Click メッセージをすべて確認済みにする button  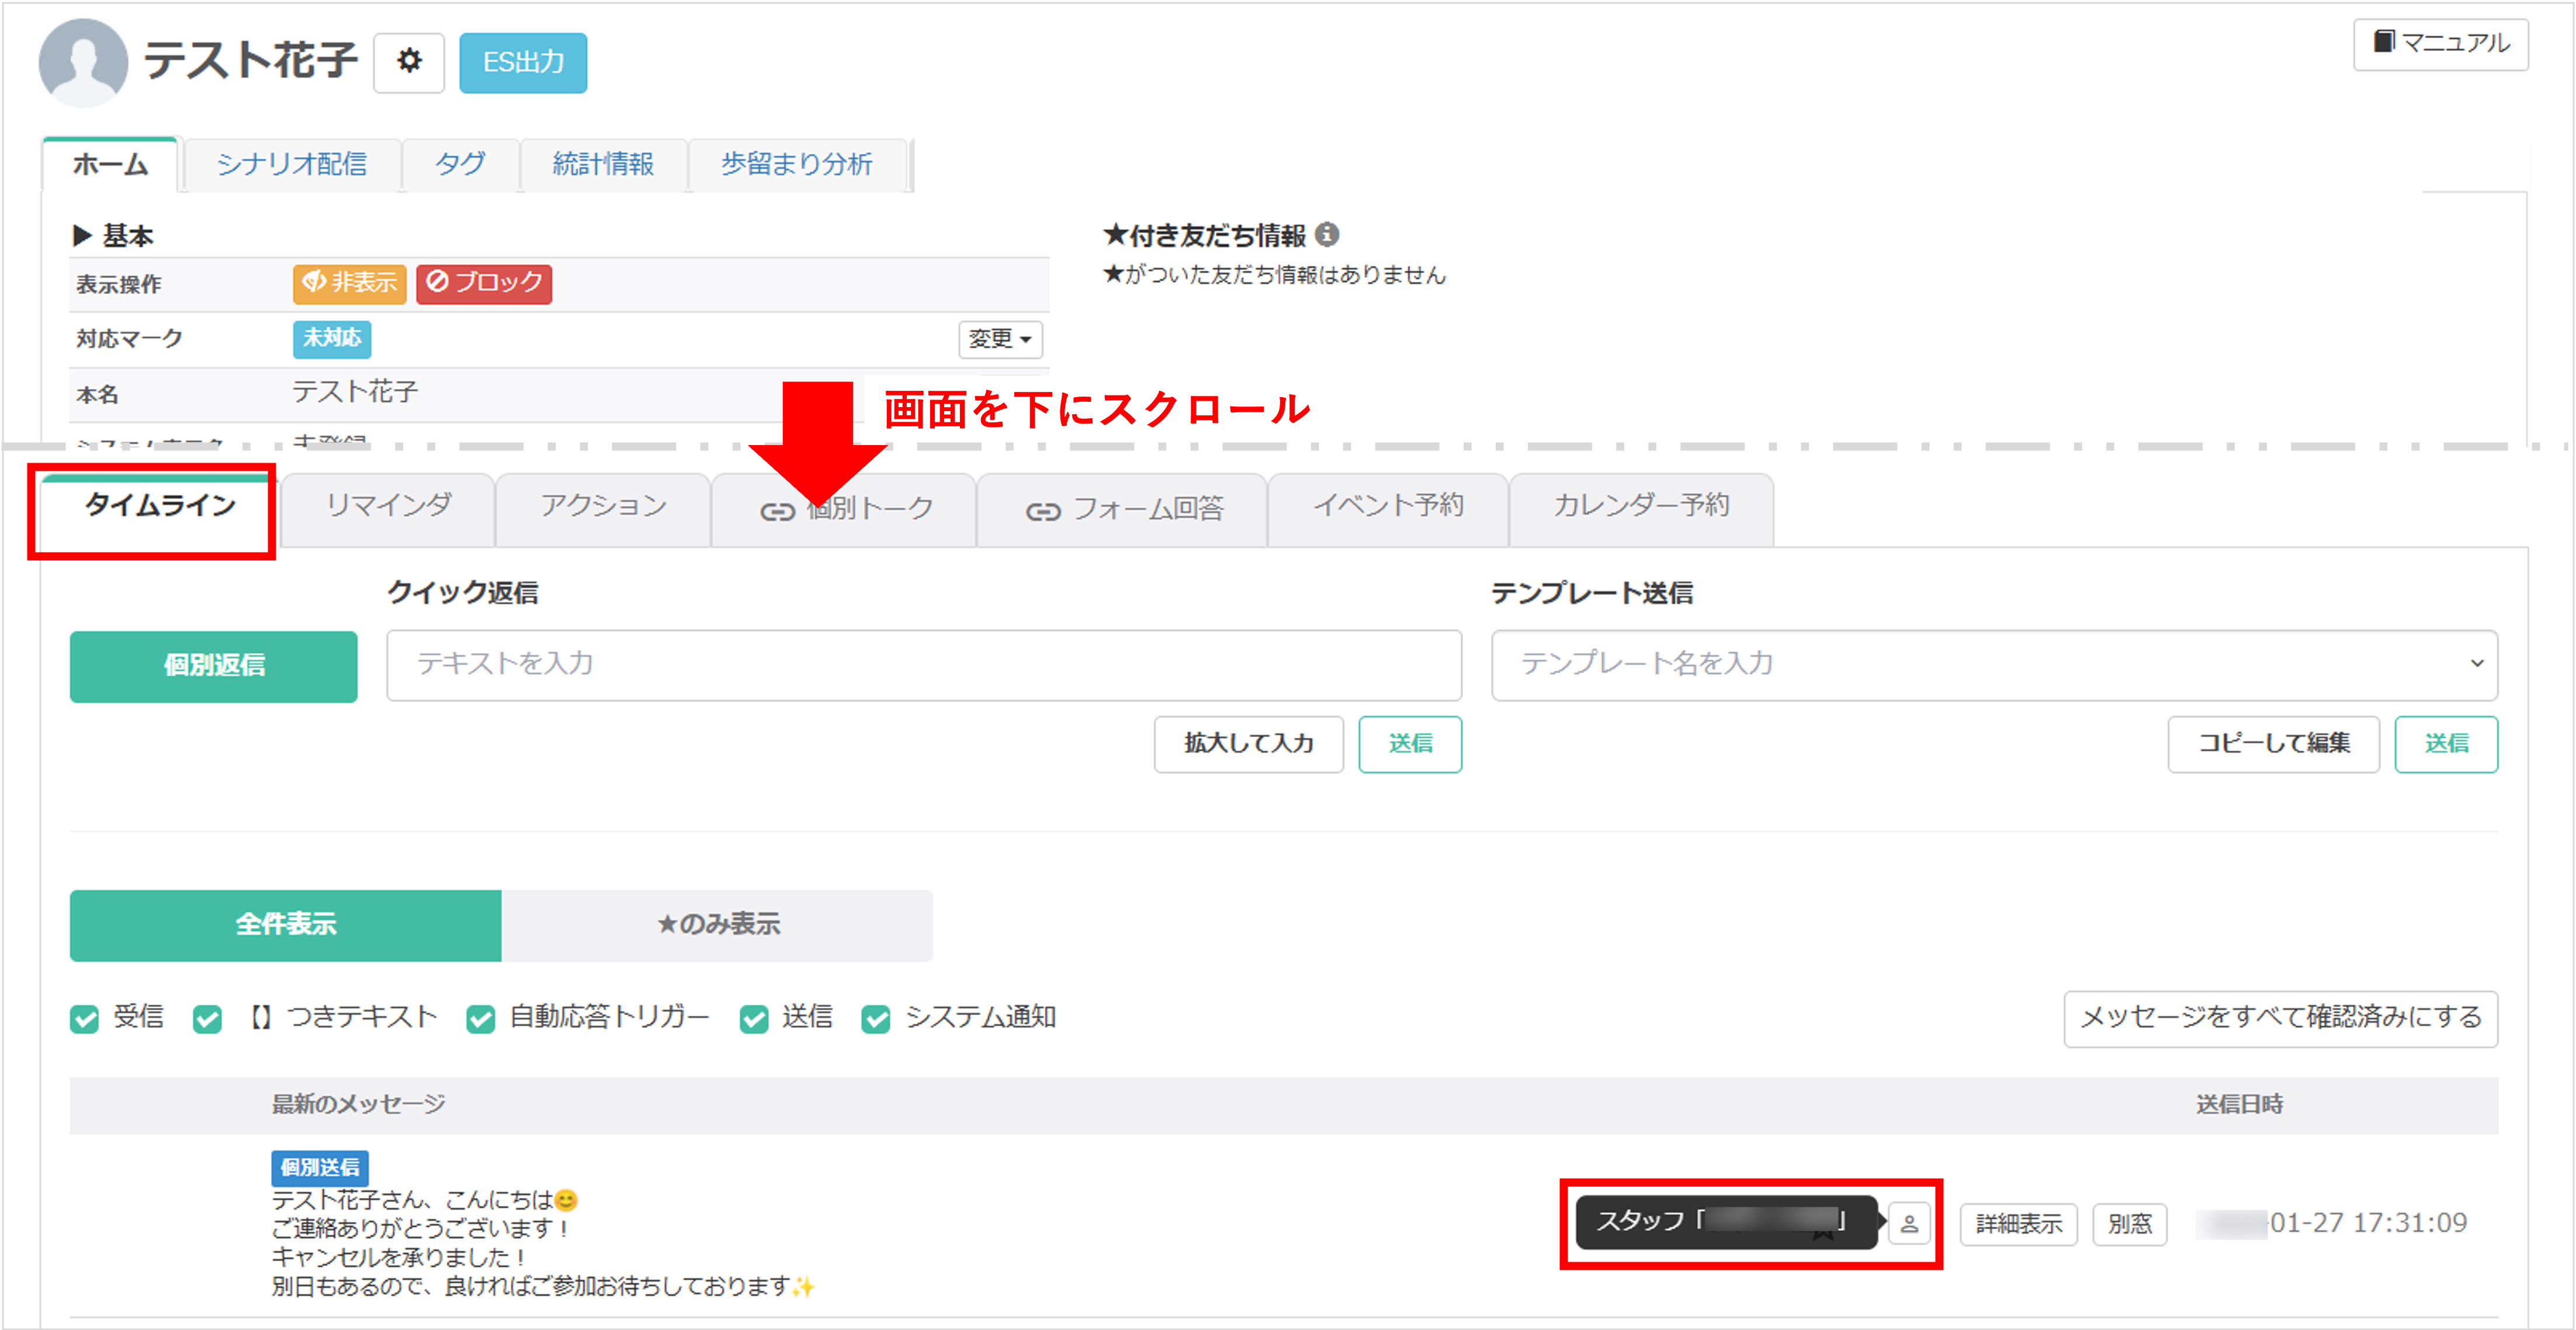[x=2280, y=1018]
